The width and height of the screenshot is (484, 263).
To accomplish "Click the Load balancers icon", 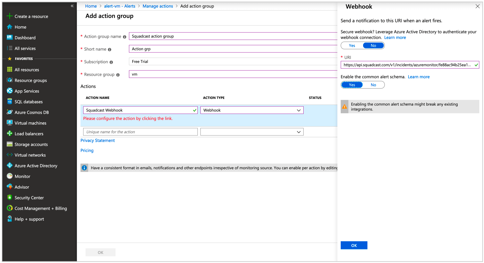I will click(x=10, y=134).
